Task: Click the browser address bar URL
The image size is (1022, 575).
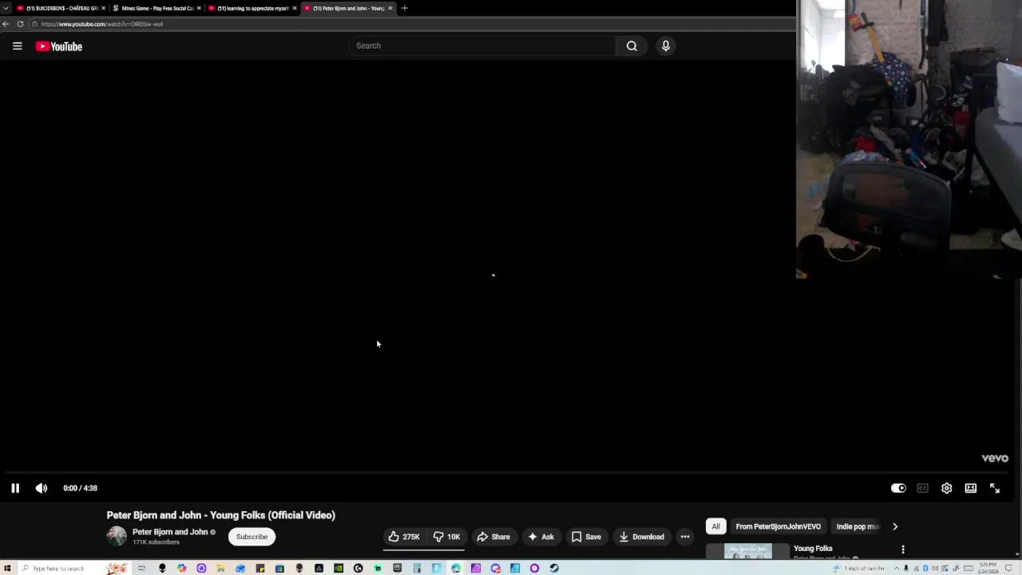Action: tap(102, 24)
